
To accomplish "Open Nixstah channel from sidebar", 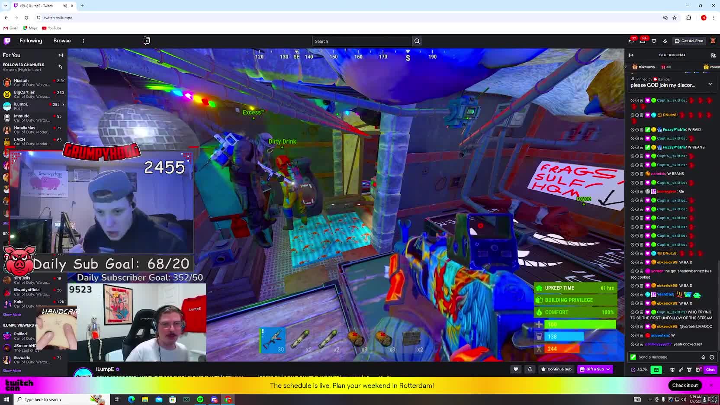I will 33,82.
